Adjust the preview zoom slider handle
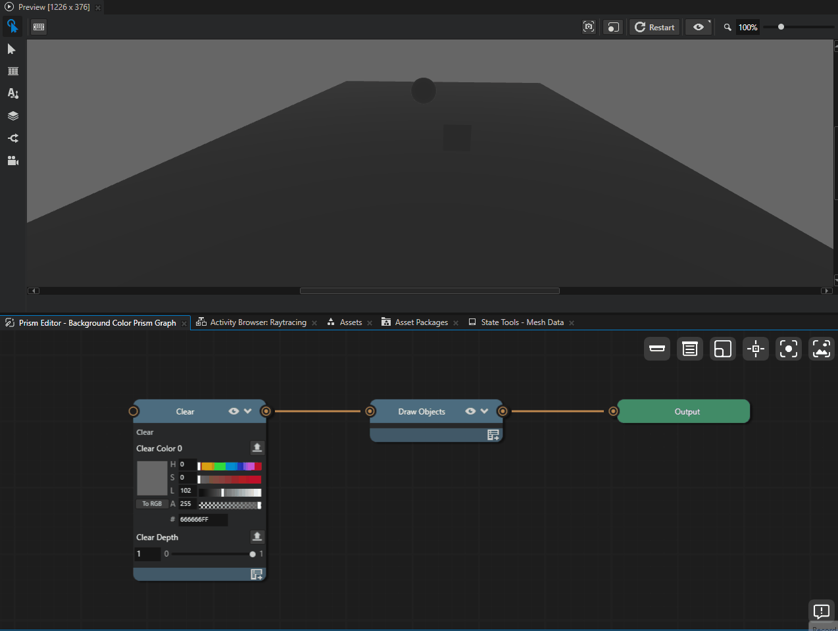Screen dimensions: 838x631 (781, 27)
